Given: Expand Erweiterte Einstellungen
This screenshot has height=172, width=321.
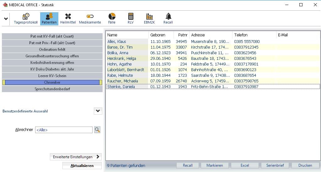Looking at the screenshot, I should pos(76,157).
